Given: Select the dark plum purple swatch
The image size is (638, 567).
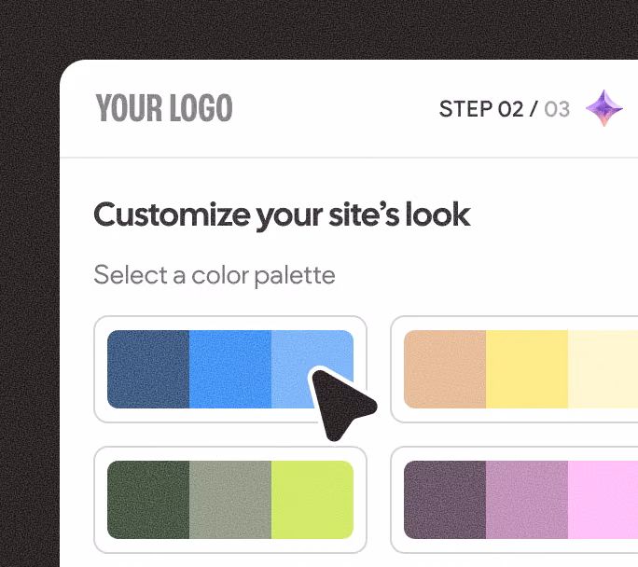Looking at the screenshot, I should pyautogui.click(x=445, y=500).
